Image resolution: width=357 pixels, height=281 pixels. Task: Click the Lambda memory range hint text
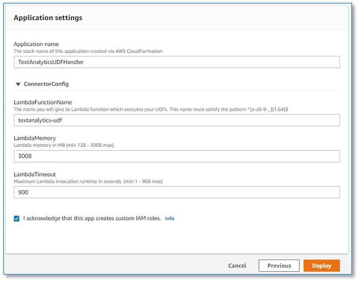(64, 145)
